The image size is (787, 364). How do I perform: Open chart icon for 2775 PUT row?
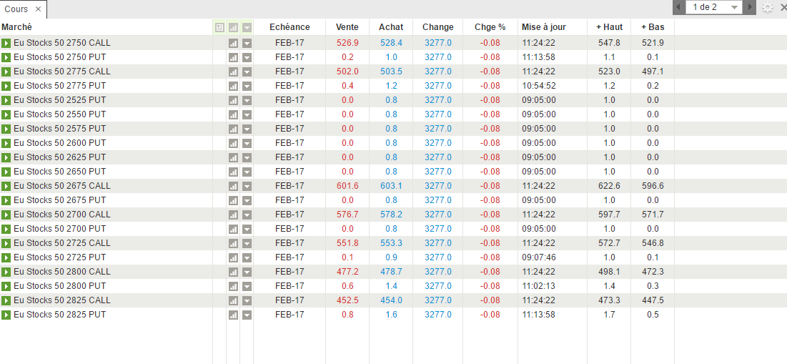pyautogui.click(x=233, y=86)
